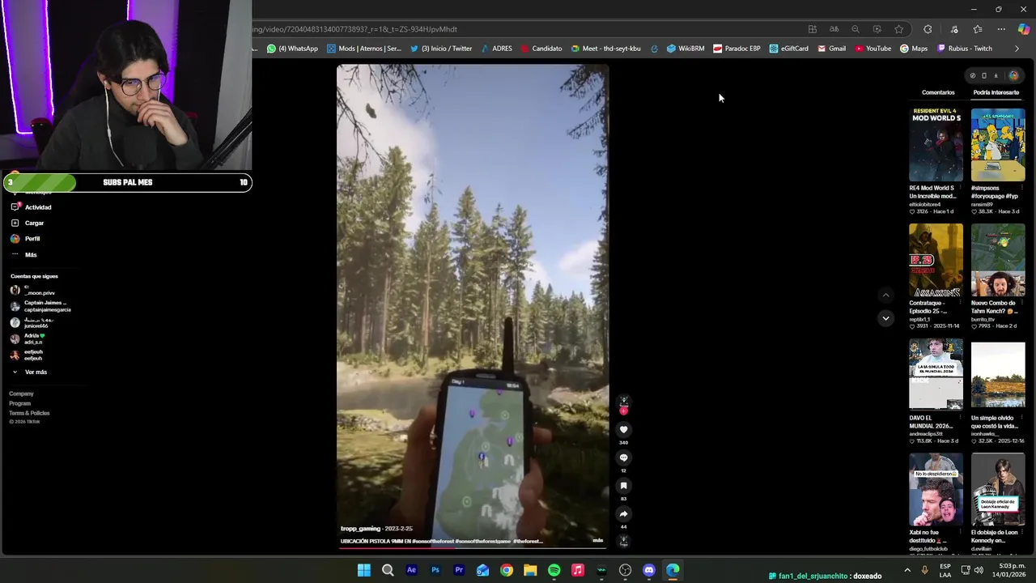Show more bookmarks with the chevron
The width and height of the screenshot is (1036, 583).
pos(1017,49)
